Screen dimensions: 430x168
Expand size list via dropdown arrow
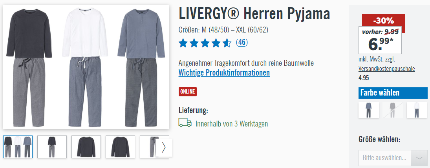419,158
